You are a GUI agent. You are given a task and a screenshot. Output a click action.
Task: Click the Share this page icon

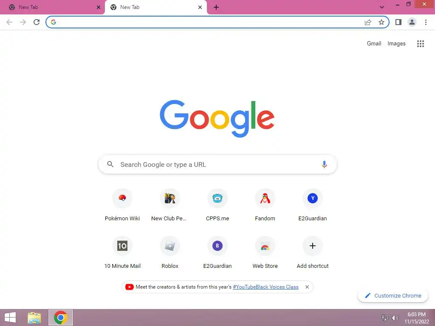pyautogui.click(x=368, y=22)
